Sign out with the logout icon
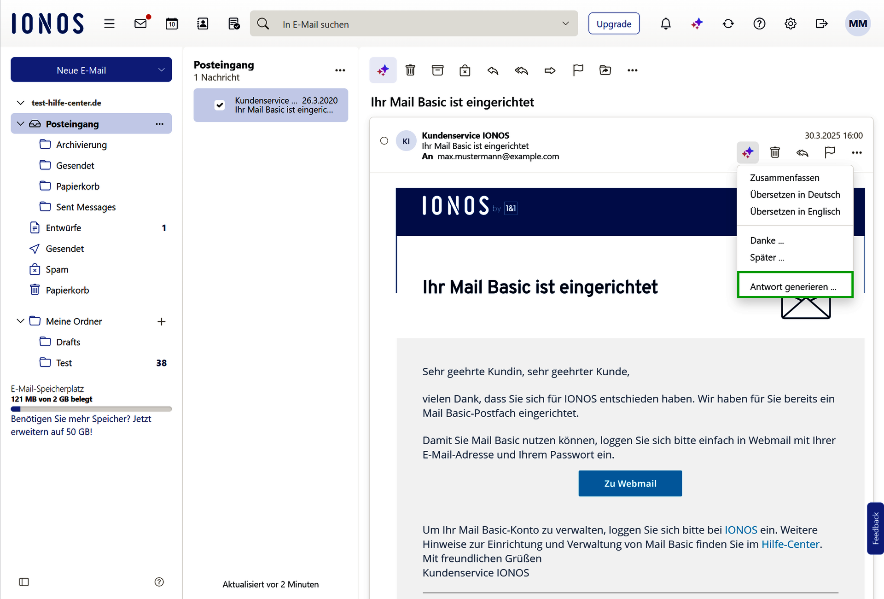 tap(822, 23)
